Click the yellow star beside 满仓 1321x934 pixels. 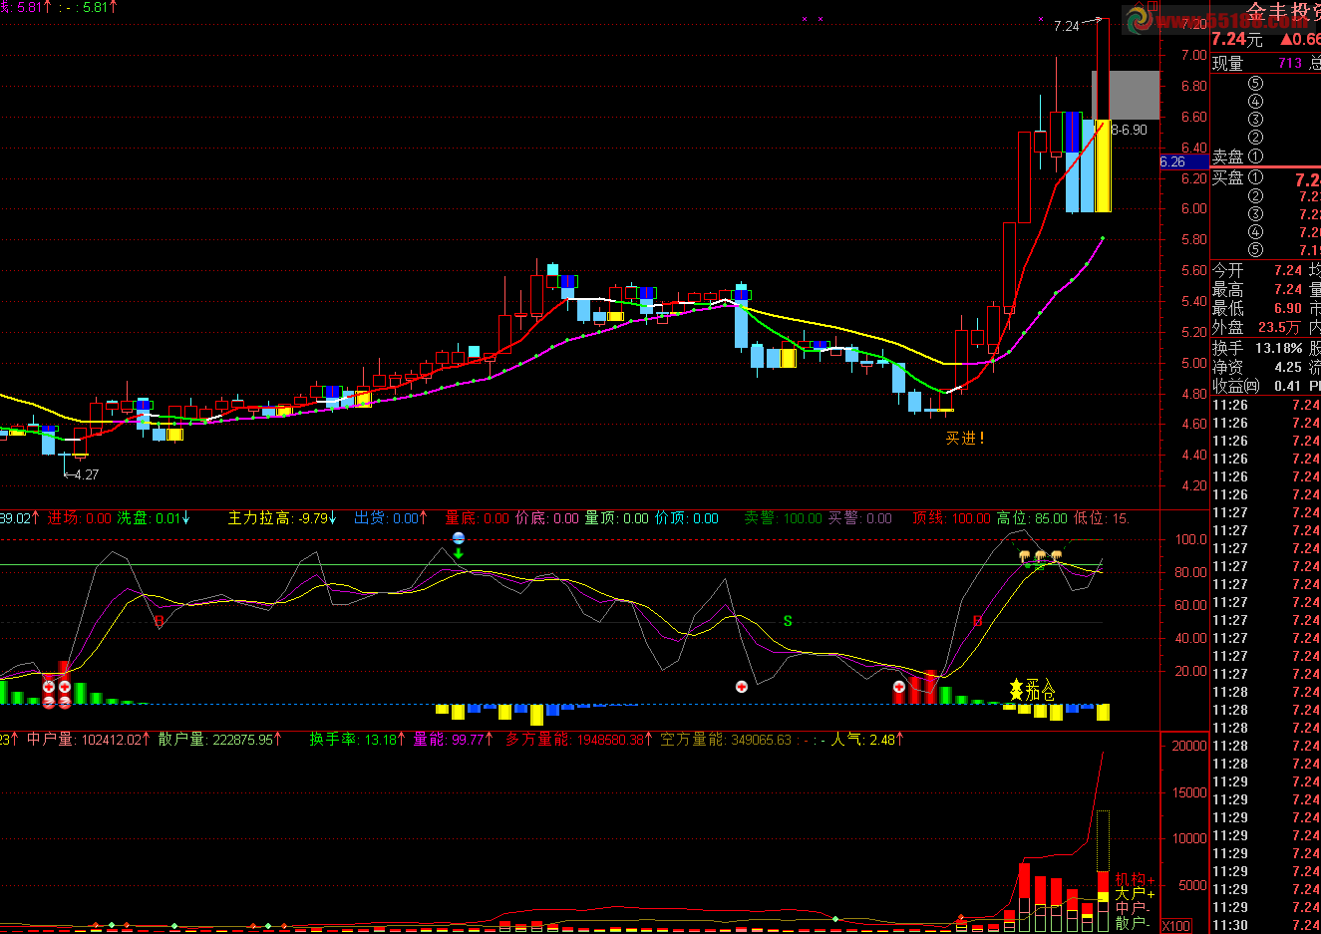point(1016,689)
